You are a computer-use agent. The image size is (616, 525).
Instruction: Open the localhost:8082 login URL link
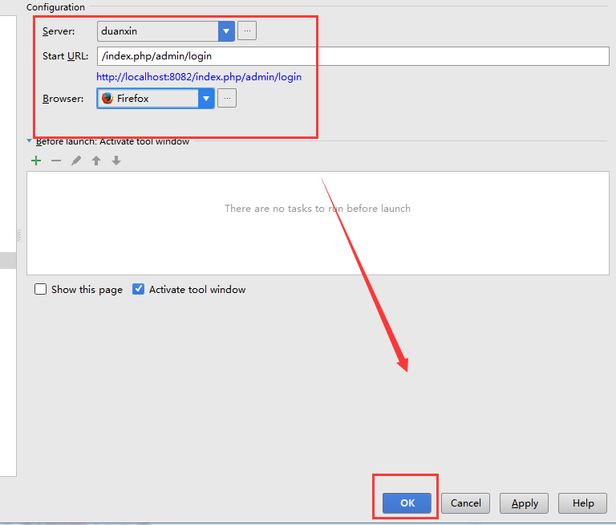pos(199,77)
